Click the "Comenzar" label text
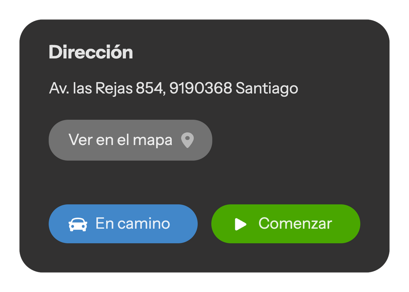The image size is (409, 292). coord(295,224)
